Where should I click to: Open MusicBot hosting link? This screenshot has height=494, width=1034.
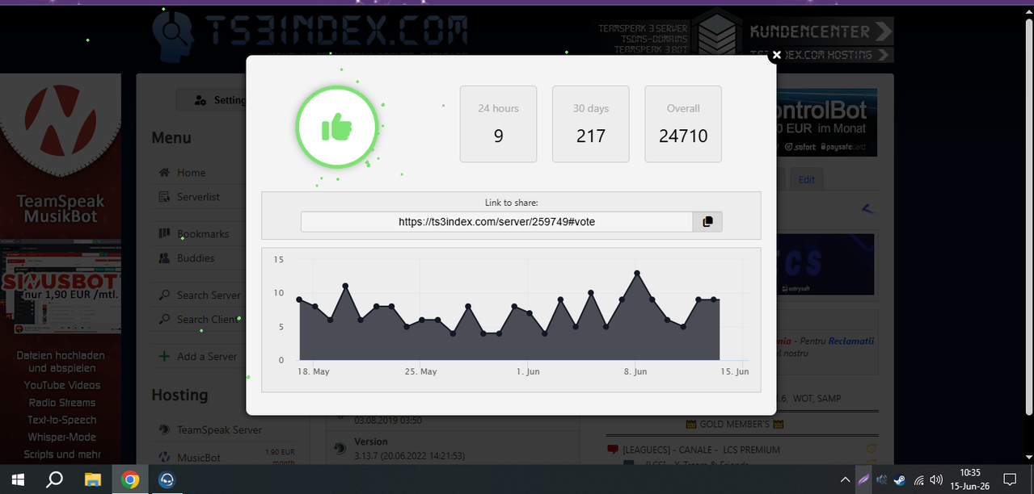point(199,458)
